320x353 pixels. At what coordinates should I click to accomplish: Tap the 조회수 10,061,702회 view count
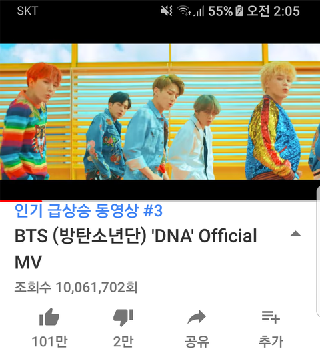coord(76,287)
